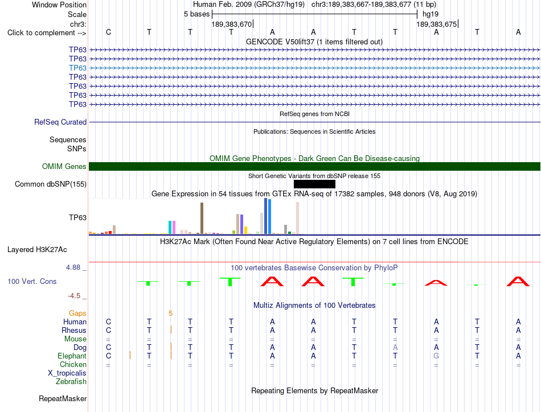
Task: Click the TP63 label of the GTEx track
Action: coord(77,217)
